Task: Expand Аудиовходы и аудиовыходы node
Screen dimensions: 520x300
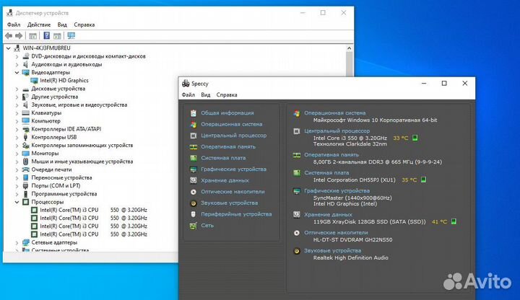Action: click(17, 65)
